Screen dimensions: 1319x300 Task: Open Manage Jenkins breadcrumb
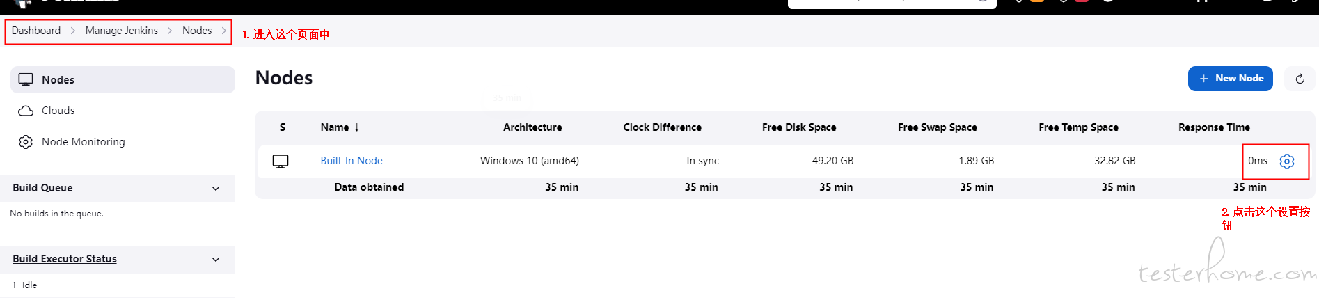122,31
